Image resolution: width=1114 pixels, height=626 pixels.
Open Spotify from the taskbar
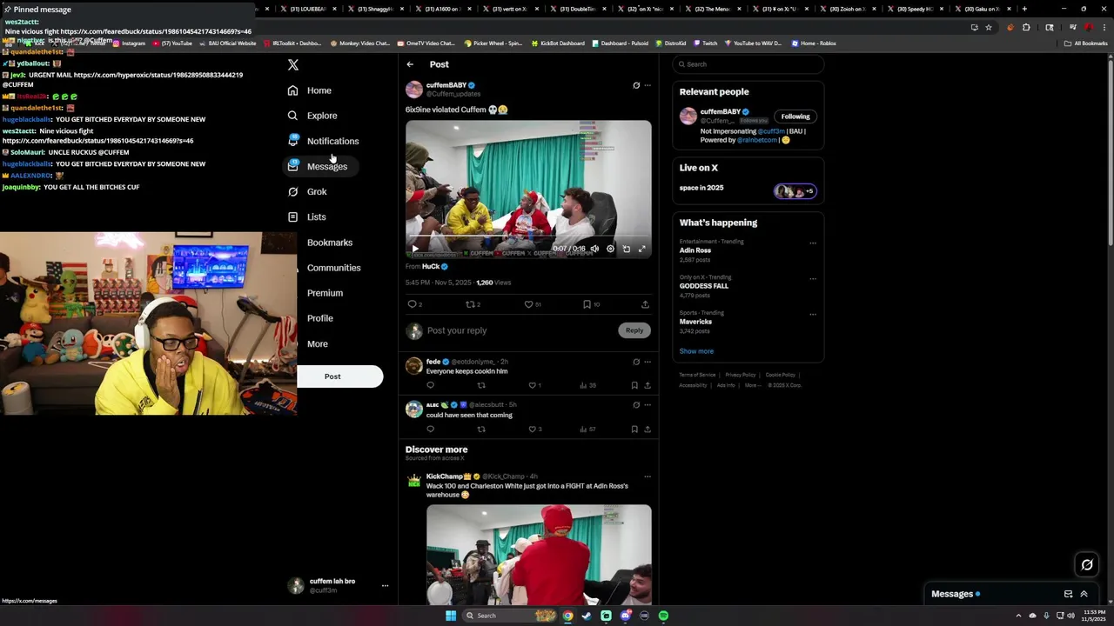point(663,616)
